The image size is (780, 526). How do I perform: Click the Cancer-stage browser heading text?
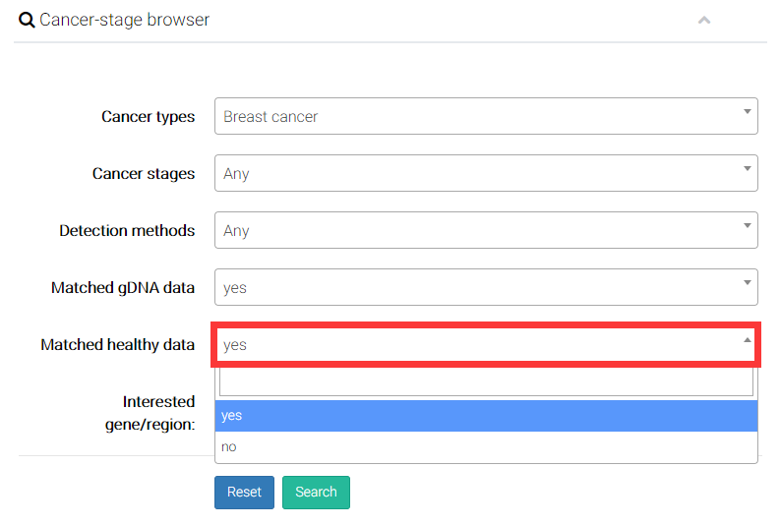point(124,20)
